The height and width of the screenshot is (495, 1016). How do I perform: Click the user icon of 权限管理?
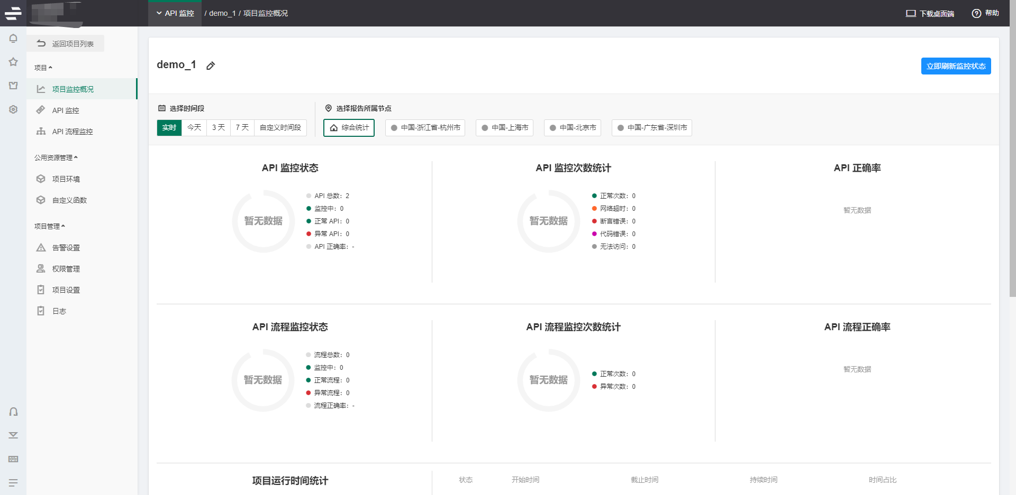click(41, 268)
